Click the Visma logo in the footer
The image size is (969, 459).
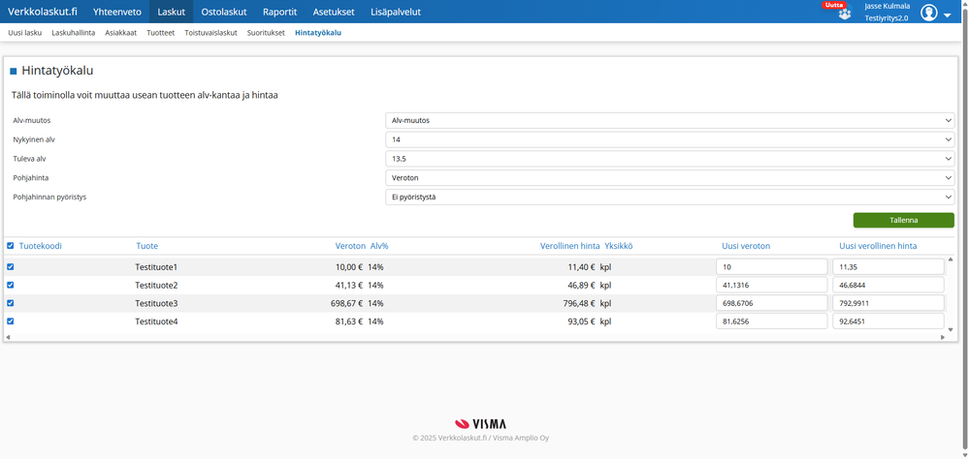click(x=480, y=424)
